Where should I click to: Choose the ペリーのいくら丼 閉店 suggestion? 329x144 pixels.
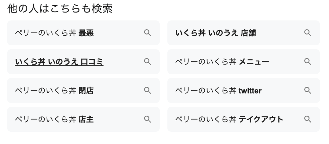[55, 91]
